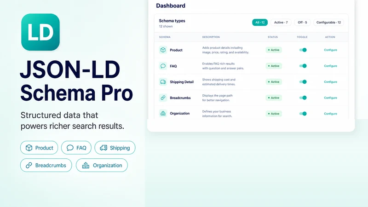Image resolution: width=368 pixels, height=207 pixels.
Task: Open Configure for FAQ schema
Action: 330,66
